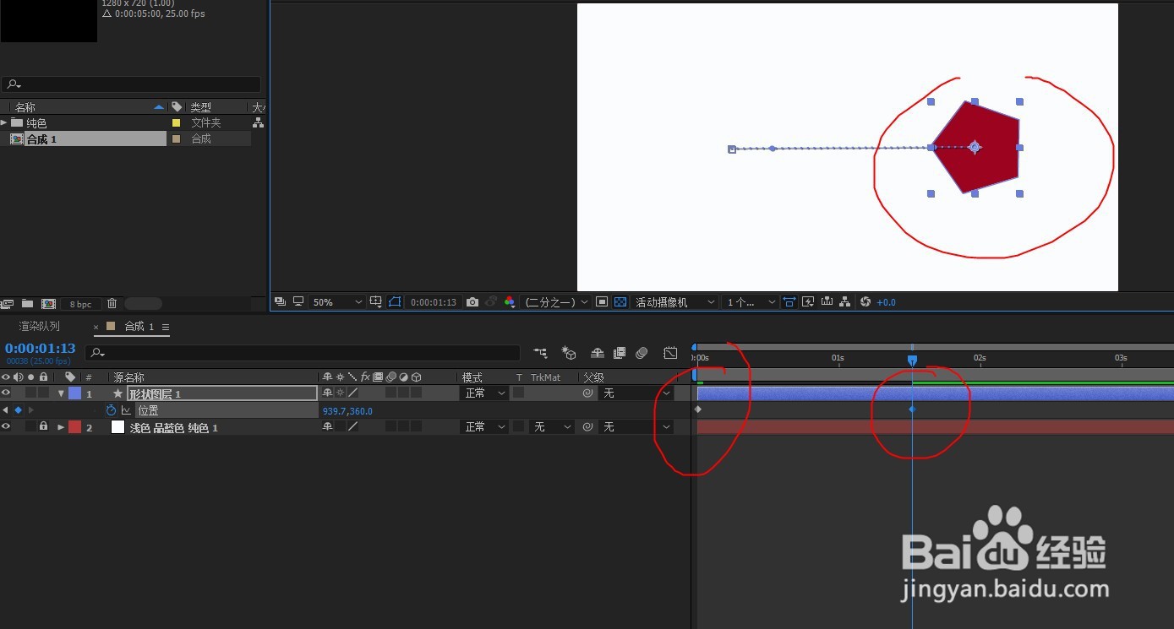The height and width of the screenshot is (629, 1174).
Task: Toggle mask and shape path visibility
Action: (x=395, y=302)
